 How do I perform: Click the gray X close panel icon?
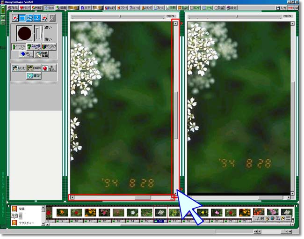[x=52, y=18]
